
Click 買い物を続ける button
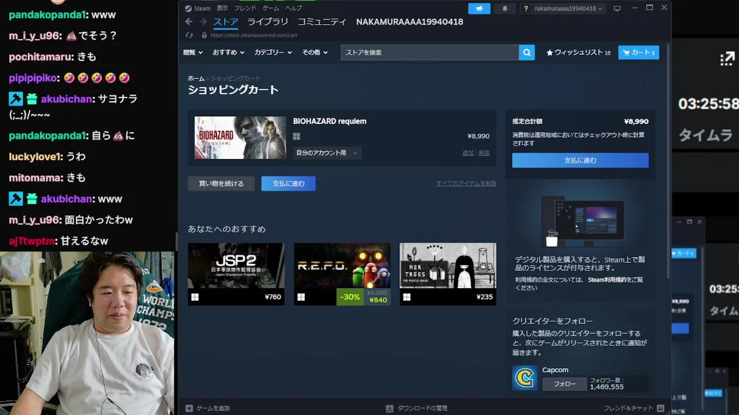221,183
